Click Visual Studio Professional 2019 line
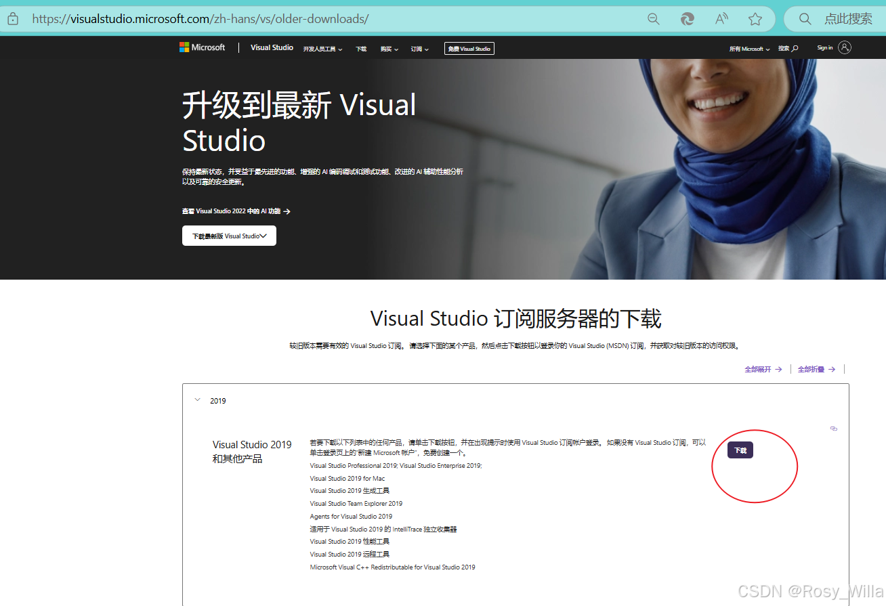Screen dimensions: 886x606 (396, 466)
